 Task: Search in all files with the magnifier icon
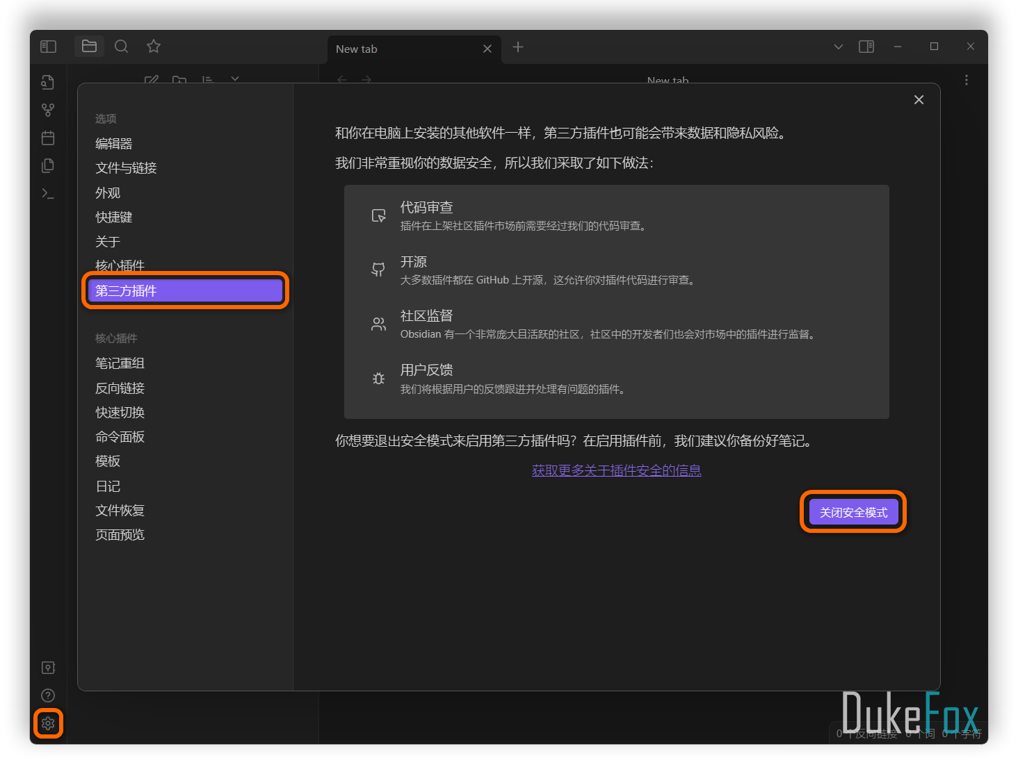121,46
